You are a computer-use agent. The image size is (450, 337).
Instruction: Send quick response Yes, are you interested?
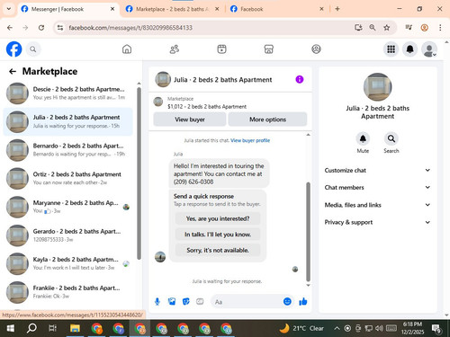[218, 218]
